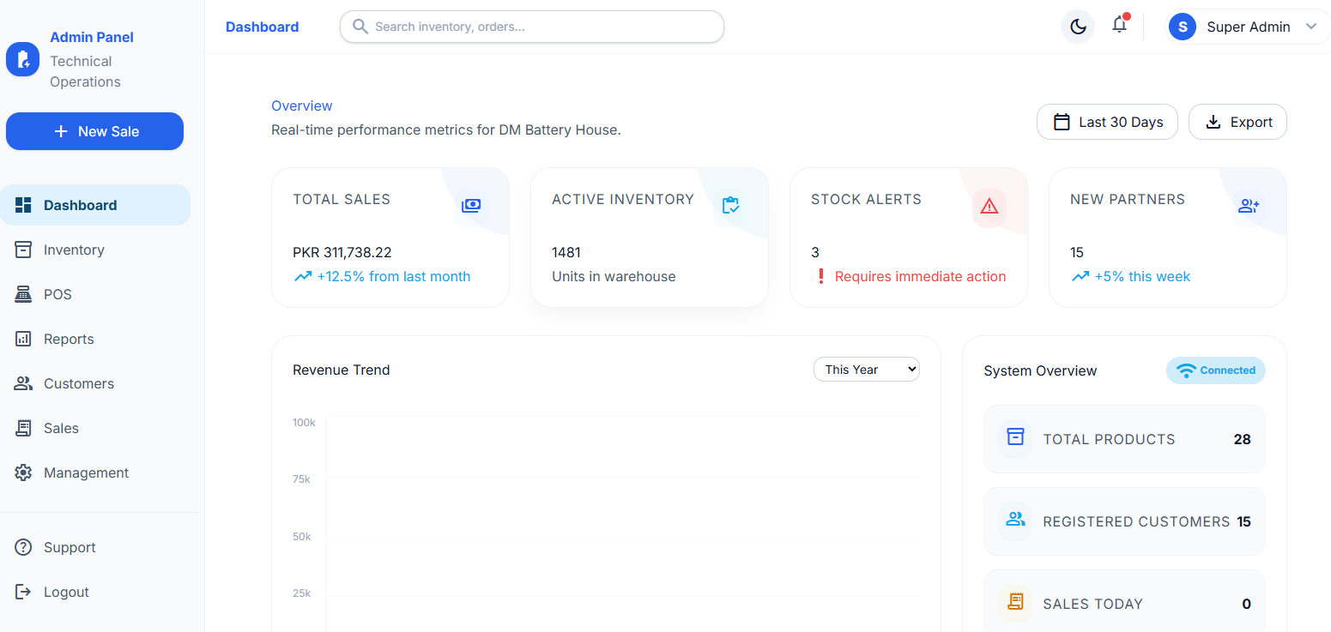Open the Dashboard sidebar item

coord(95,205)
